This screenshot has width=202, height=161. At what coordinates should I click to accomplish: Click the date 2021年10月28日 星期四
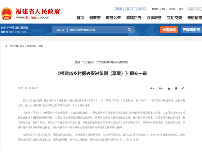pos(14,28)
